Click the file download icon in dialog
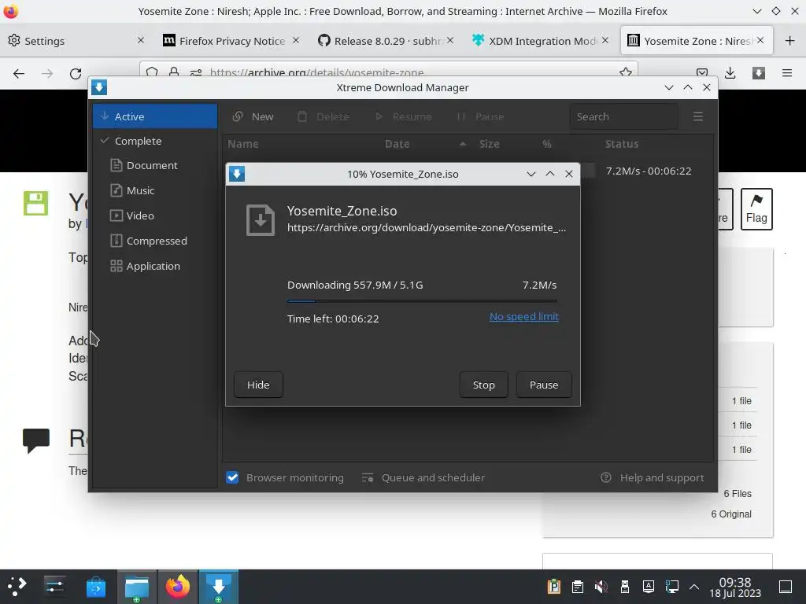Screen dimensions: 806x604 click(x=260, y=220)
